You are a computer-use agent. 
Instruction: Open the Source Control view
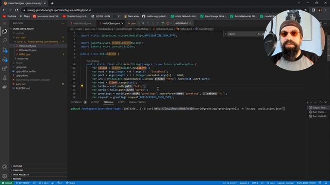point(5,50)
